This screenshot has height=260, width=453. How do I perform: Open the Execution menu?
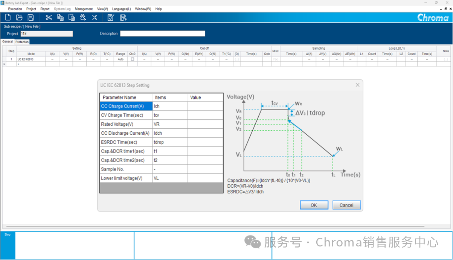[15, 9]
